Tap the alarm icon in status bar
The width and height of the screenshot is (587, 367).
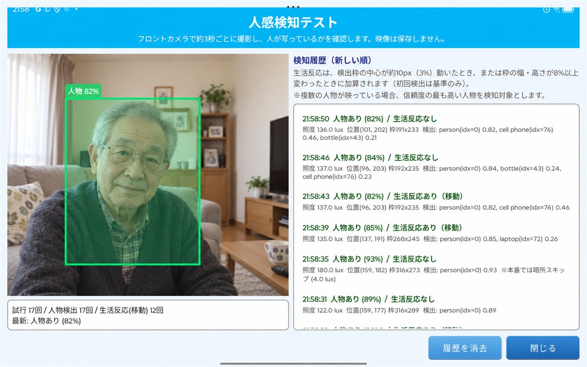546,9
